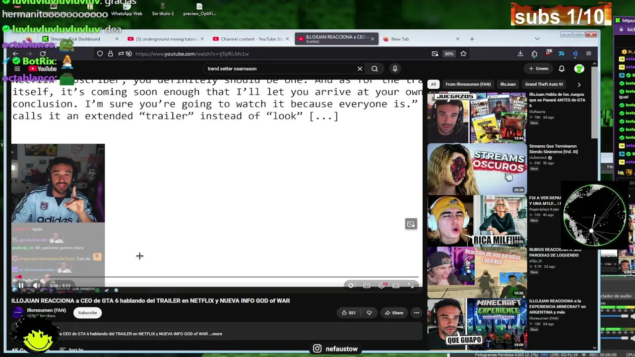This screenshot has height=357, width=635.
Task: Click the site padlock icon
Action: [110, 54]
